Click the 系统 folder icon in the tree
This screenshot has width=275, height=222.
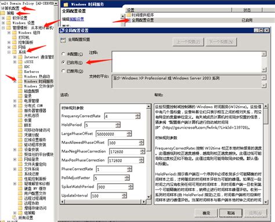tap(15, 52)
